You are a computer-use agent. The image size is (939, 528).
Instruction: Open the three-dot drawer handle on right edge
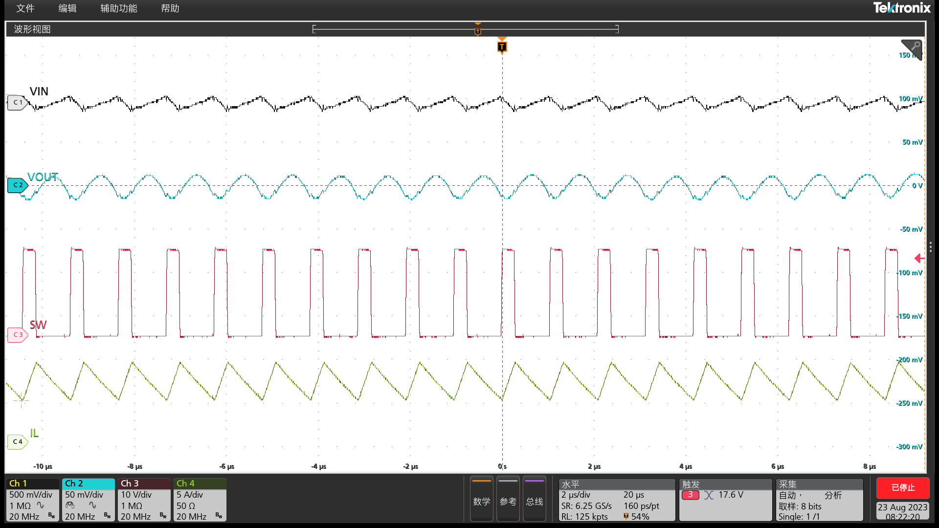tap(930, 247)
